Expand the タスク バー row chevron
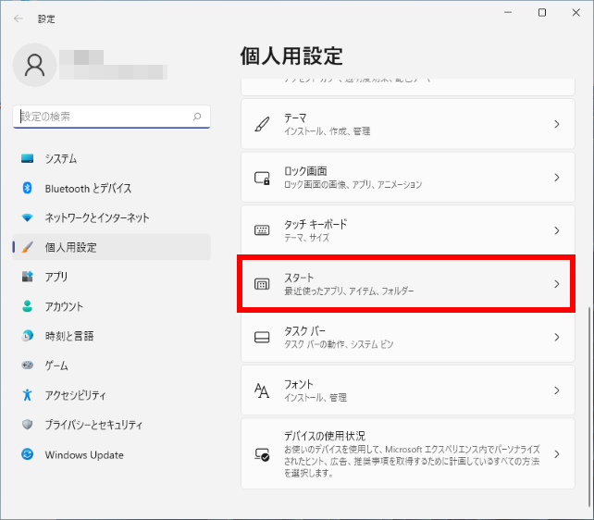This screenshot has height=520, width=594. coord(556,337)
